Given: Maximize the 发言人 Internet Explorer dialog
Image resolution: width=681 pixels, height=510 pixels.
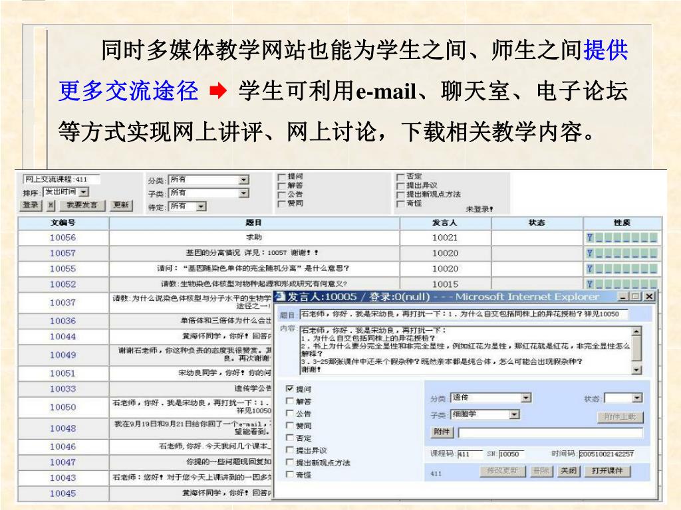Looking at the screenshot, I should [635, 297].
